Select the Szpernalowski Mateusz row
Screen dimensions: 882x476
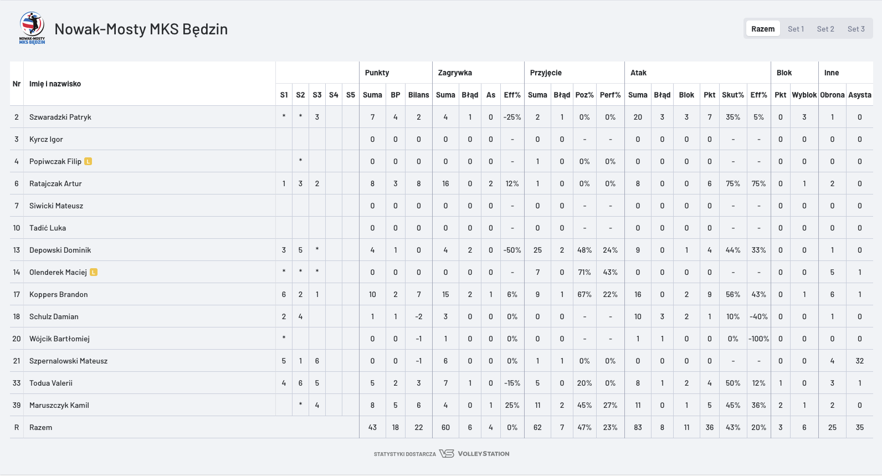click(68, 361)
